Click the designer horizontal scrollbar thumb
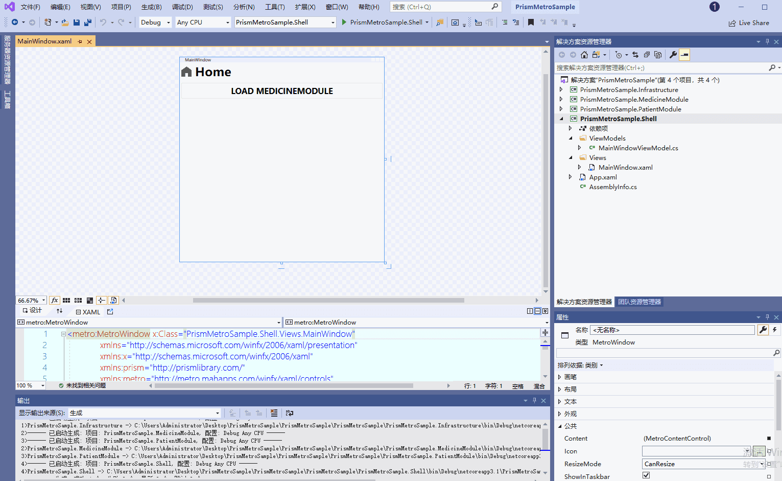This screenshot has height=481, width=782. [x=328, y=300]
